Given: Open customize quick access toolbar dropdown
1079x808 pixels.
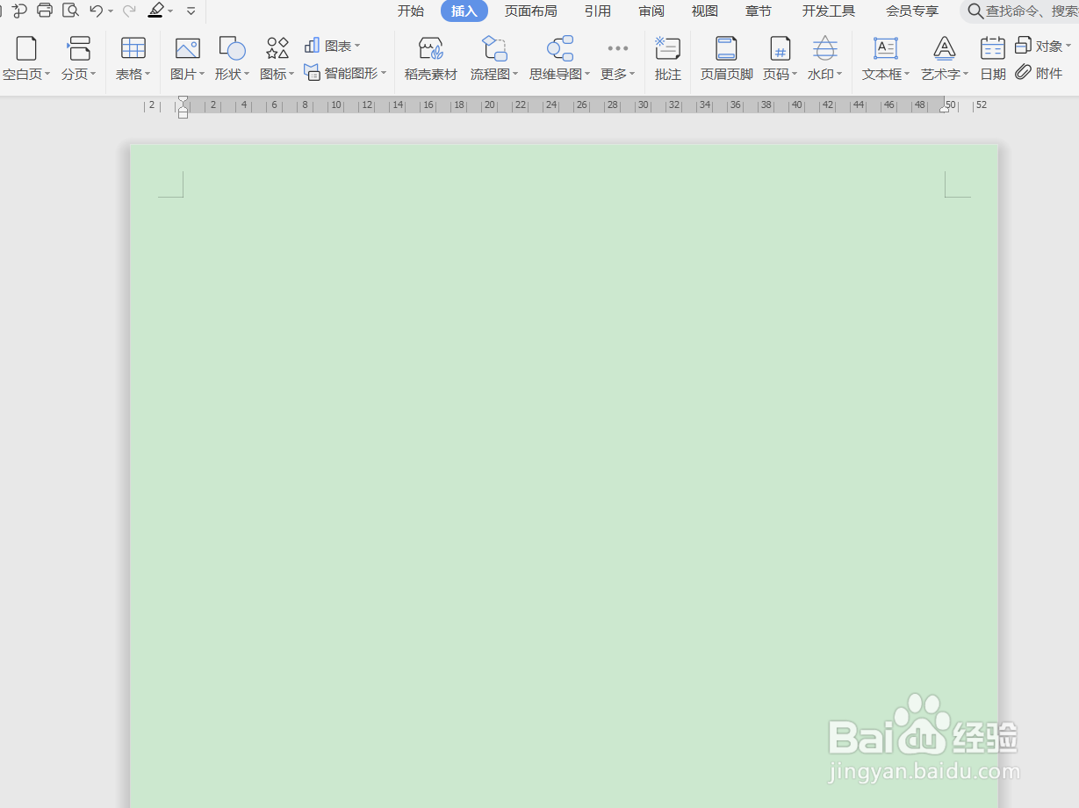Looking at the screenshot, I should click(x=191, y=11).
